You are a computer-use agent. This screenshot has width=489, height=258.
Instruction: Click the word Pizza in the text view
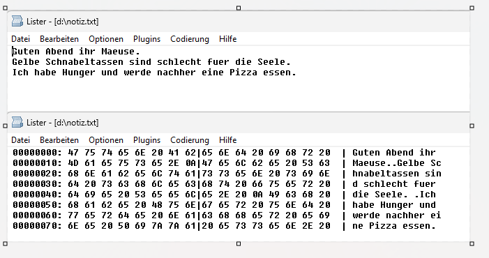pyautogui.click(x=243, y=73)
